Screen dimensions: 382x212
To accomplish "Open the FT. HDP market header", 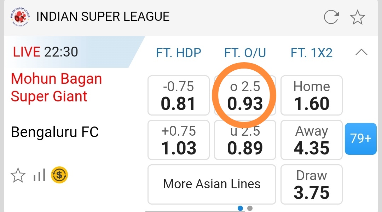I will click(179, 53).
